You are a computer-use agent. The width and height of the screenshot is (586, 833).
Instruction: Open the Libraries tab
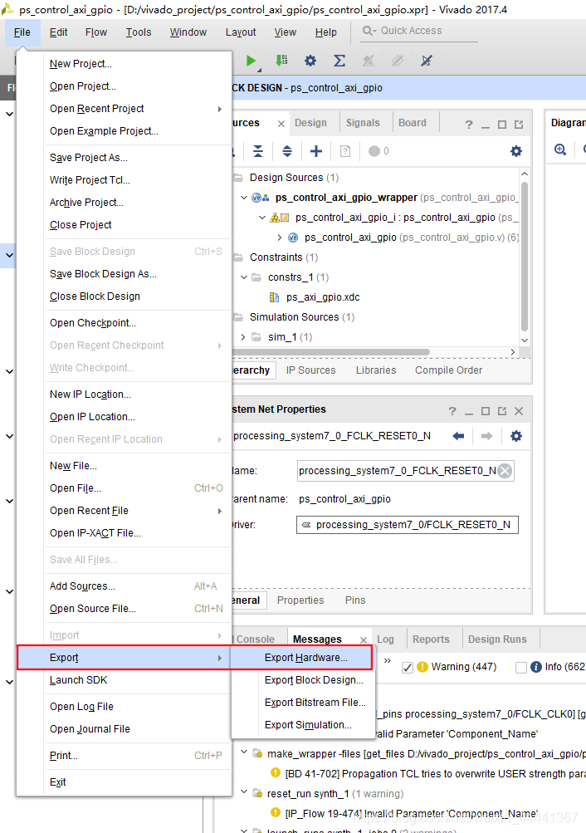(x=376, y=370)
